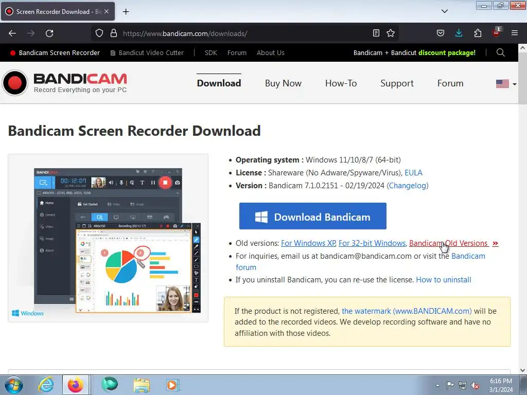Open the Firefox downloads panel
The height and width of the screenshot is (395, 527).
459,33
